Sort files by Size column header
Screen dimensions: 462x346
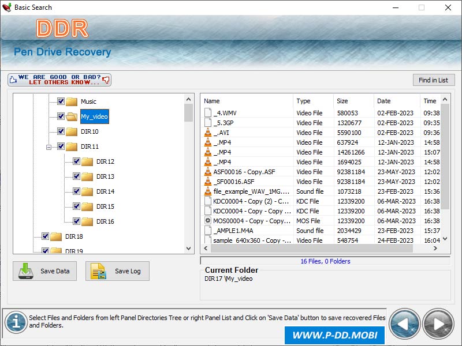pos(353,101)
